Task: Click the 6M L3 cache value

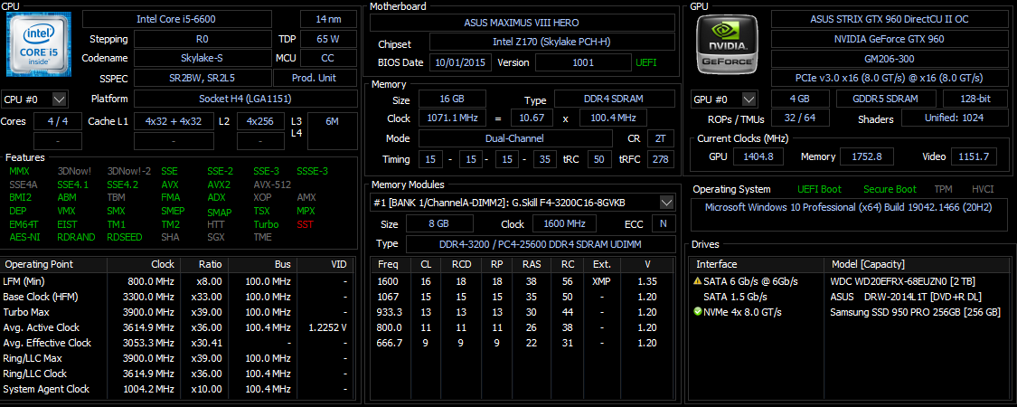Action: pos(332,131)
